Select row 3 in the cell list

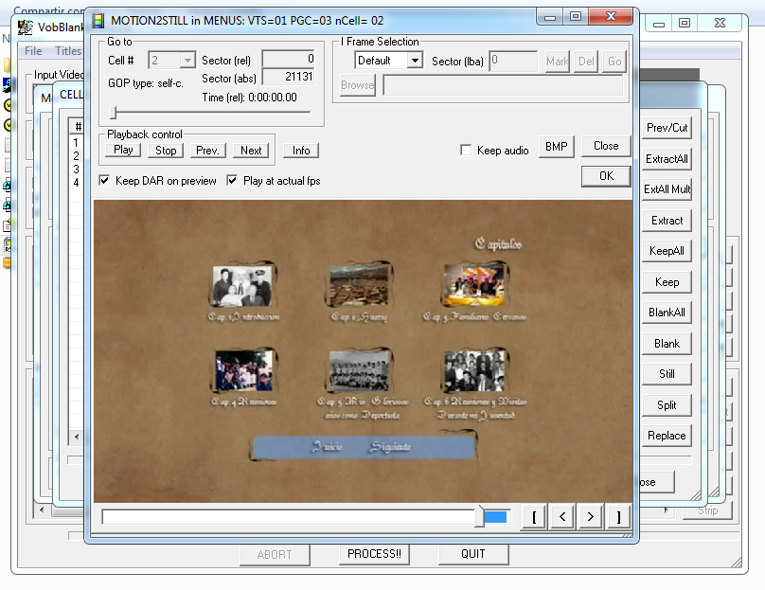(76, 169)
